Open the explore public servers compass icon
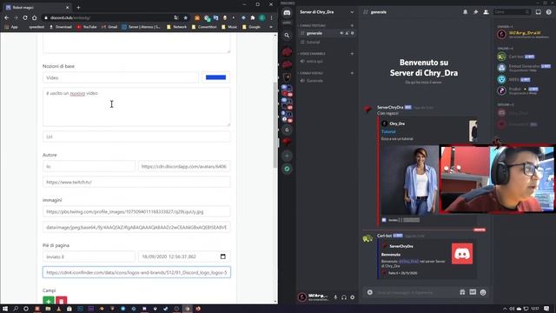 pos(287,169)
